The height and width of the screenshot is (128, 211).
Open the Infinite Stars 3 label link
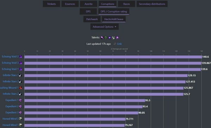point(11,81)
